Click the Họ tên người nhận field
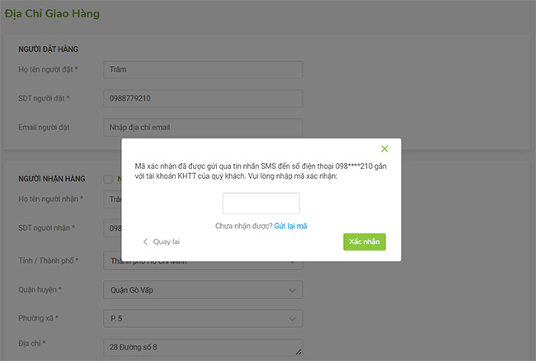The image size is (536, 361). [111, 199]
